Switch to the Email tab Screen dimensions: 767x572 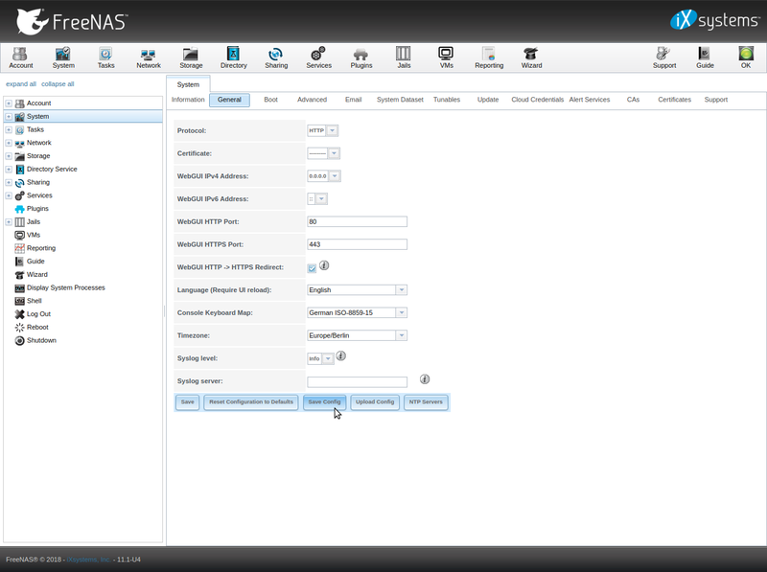click(x=353, y=100)
